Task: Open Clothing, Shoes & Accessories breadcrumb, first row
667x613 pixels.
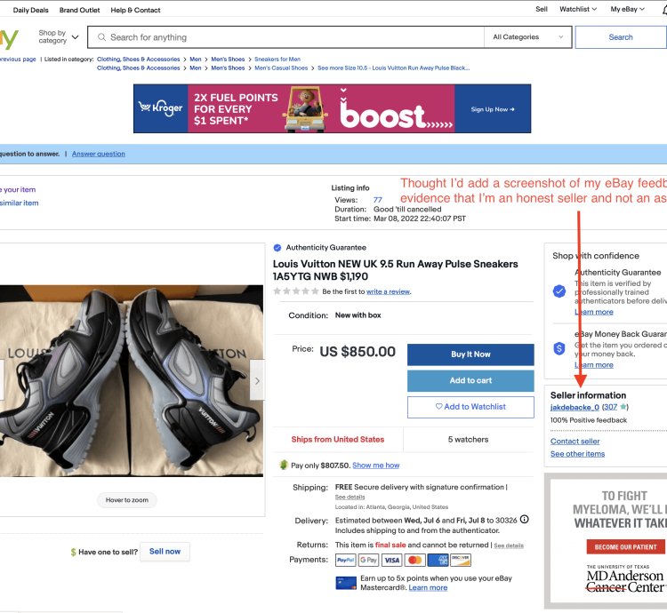Action: tap(138, 59)
